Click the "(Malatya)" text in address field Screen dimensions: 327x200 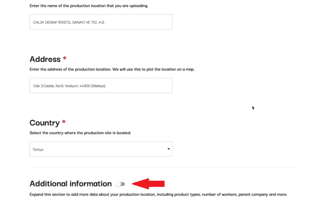(99, 86)
